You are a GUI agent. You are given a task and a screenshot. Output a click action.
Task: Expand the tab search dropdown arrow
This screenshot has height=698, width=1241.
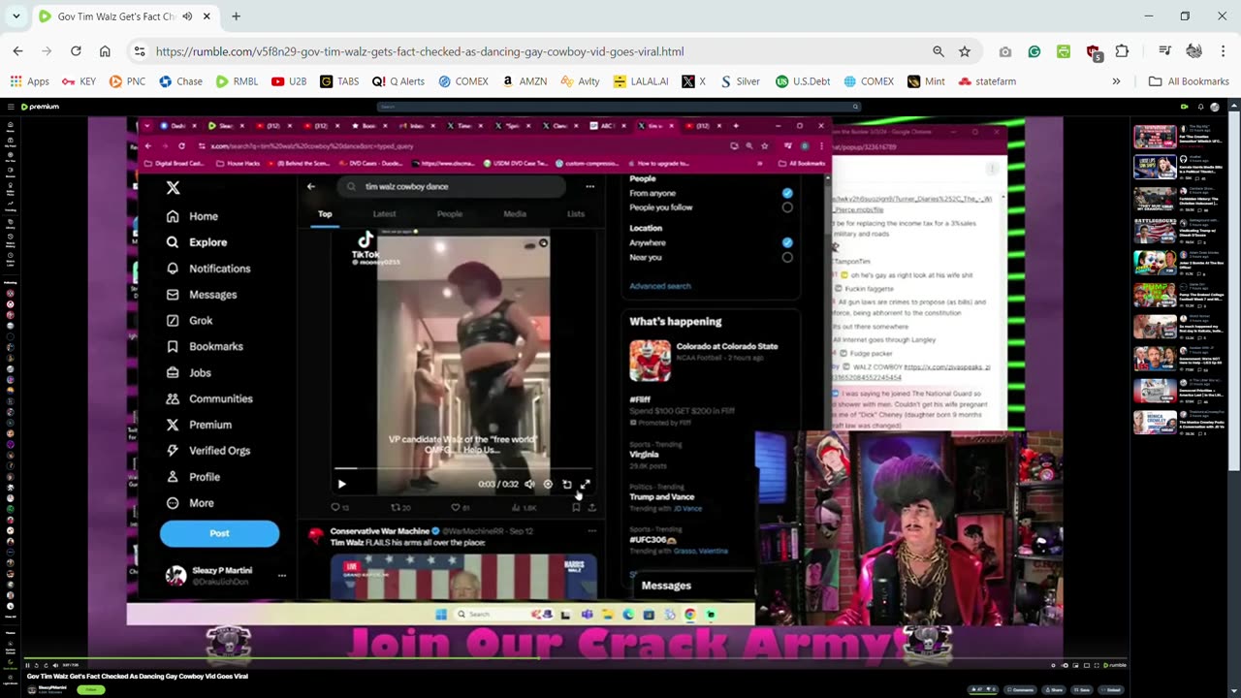pyautogui.click(x=16, y=16)
